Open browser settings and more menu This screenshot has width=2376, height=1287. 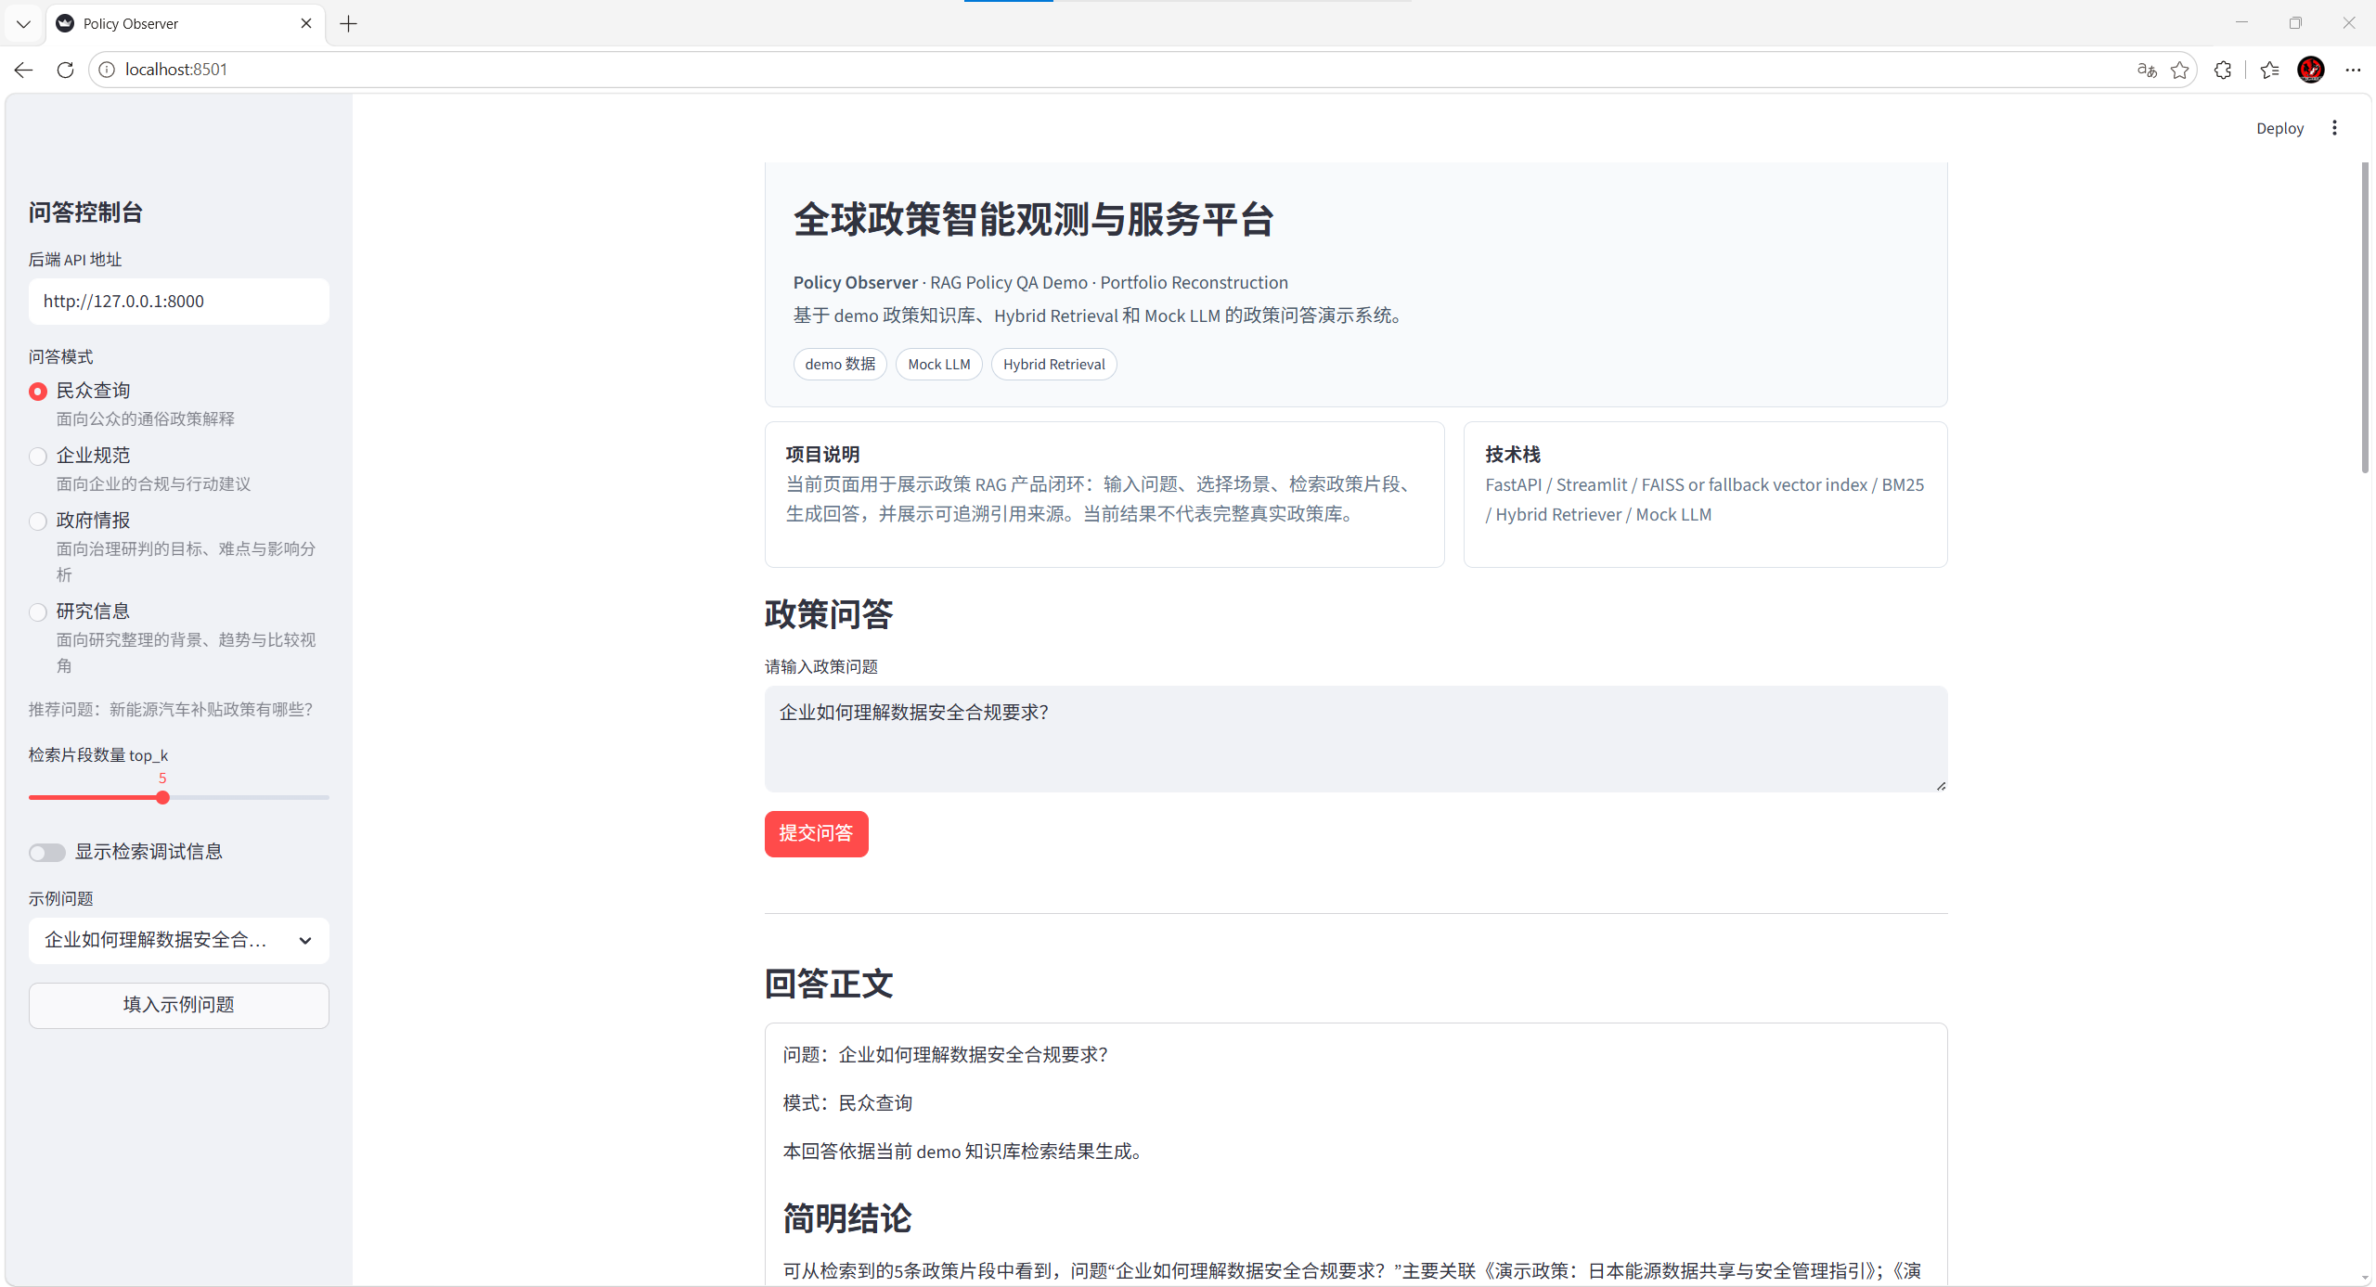[x=2353, y=70]
